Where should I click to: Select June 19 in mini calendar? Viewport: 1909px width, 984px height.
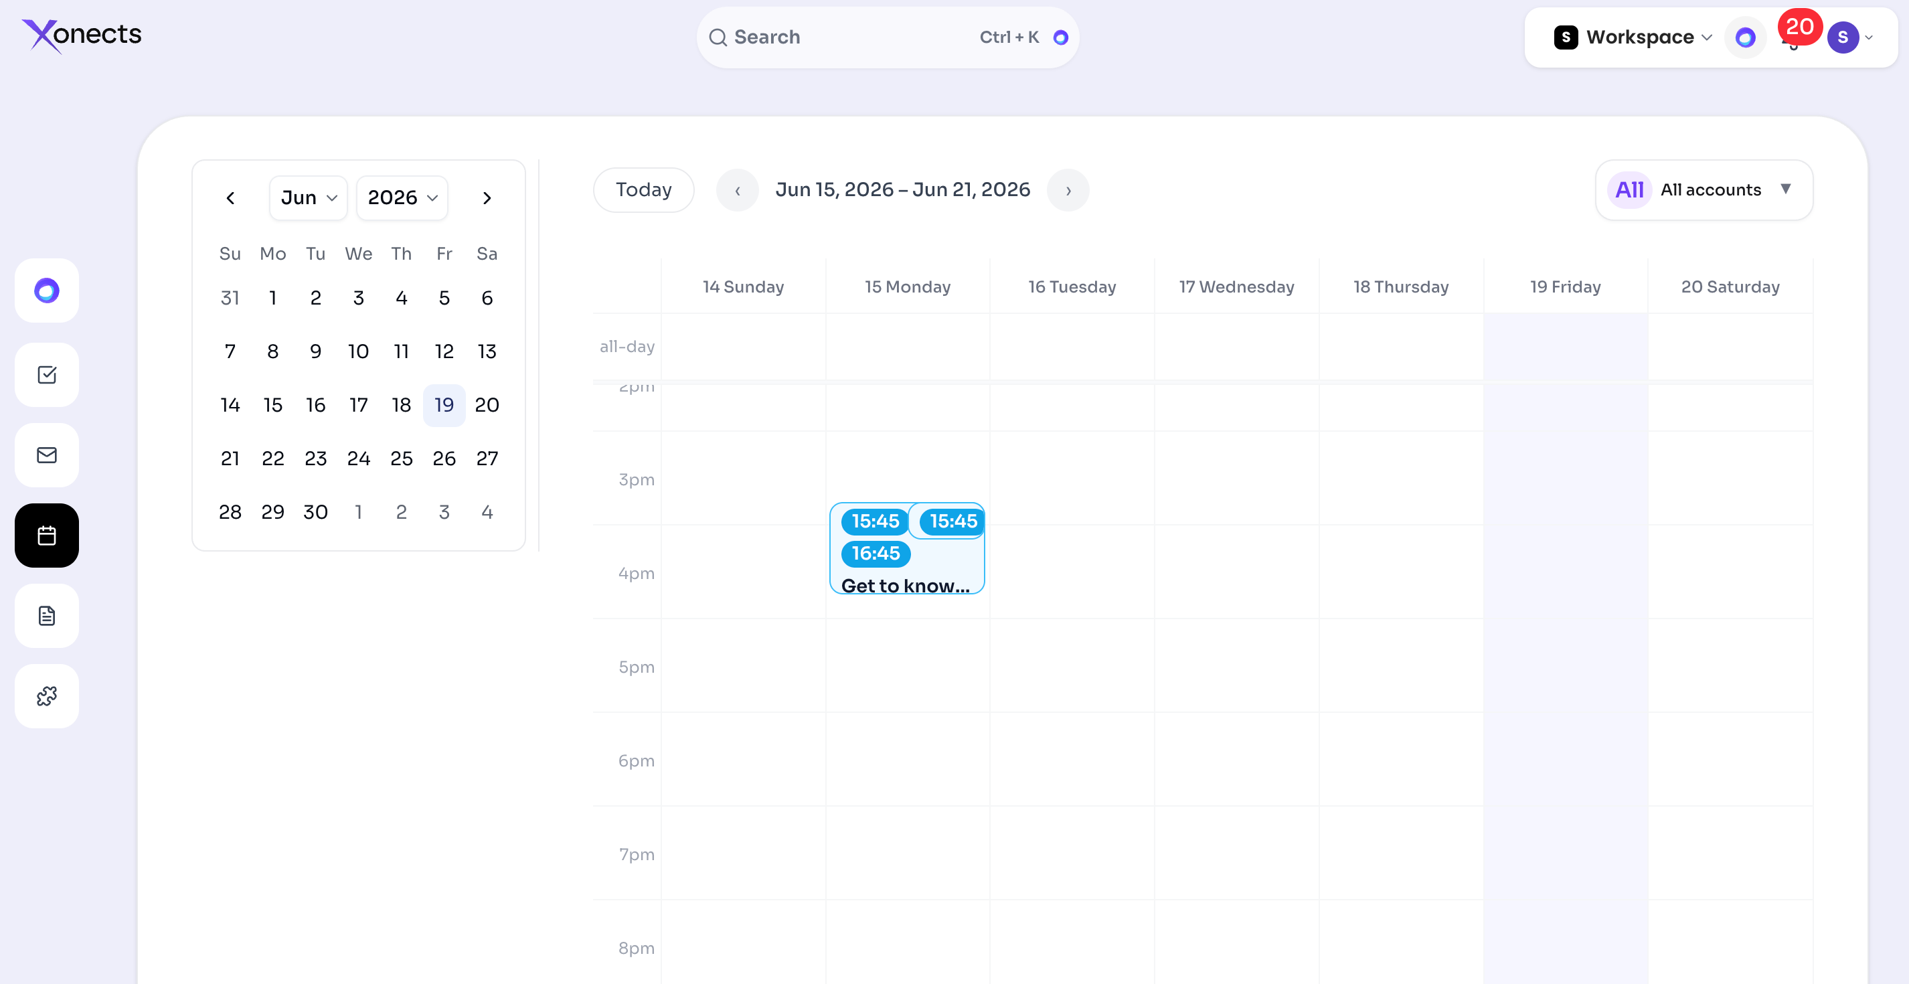point(444,405)
